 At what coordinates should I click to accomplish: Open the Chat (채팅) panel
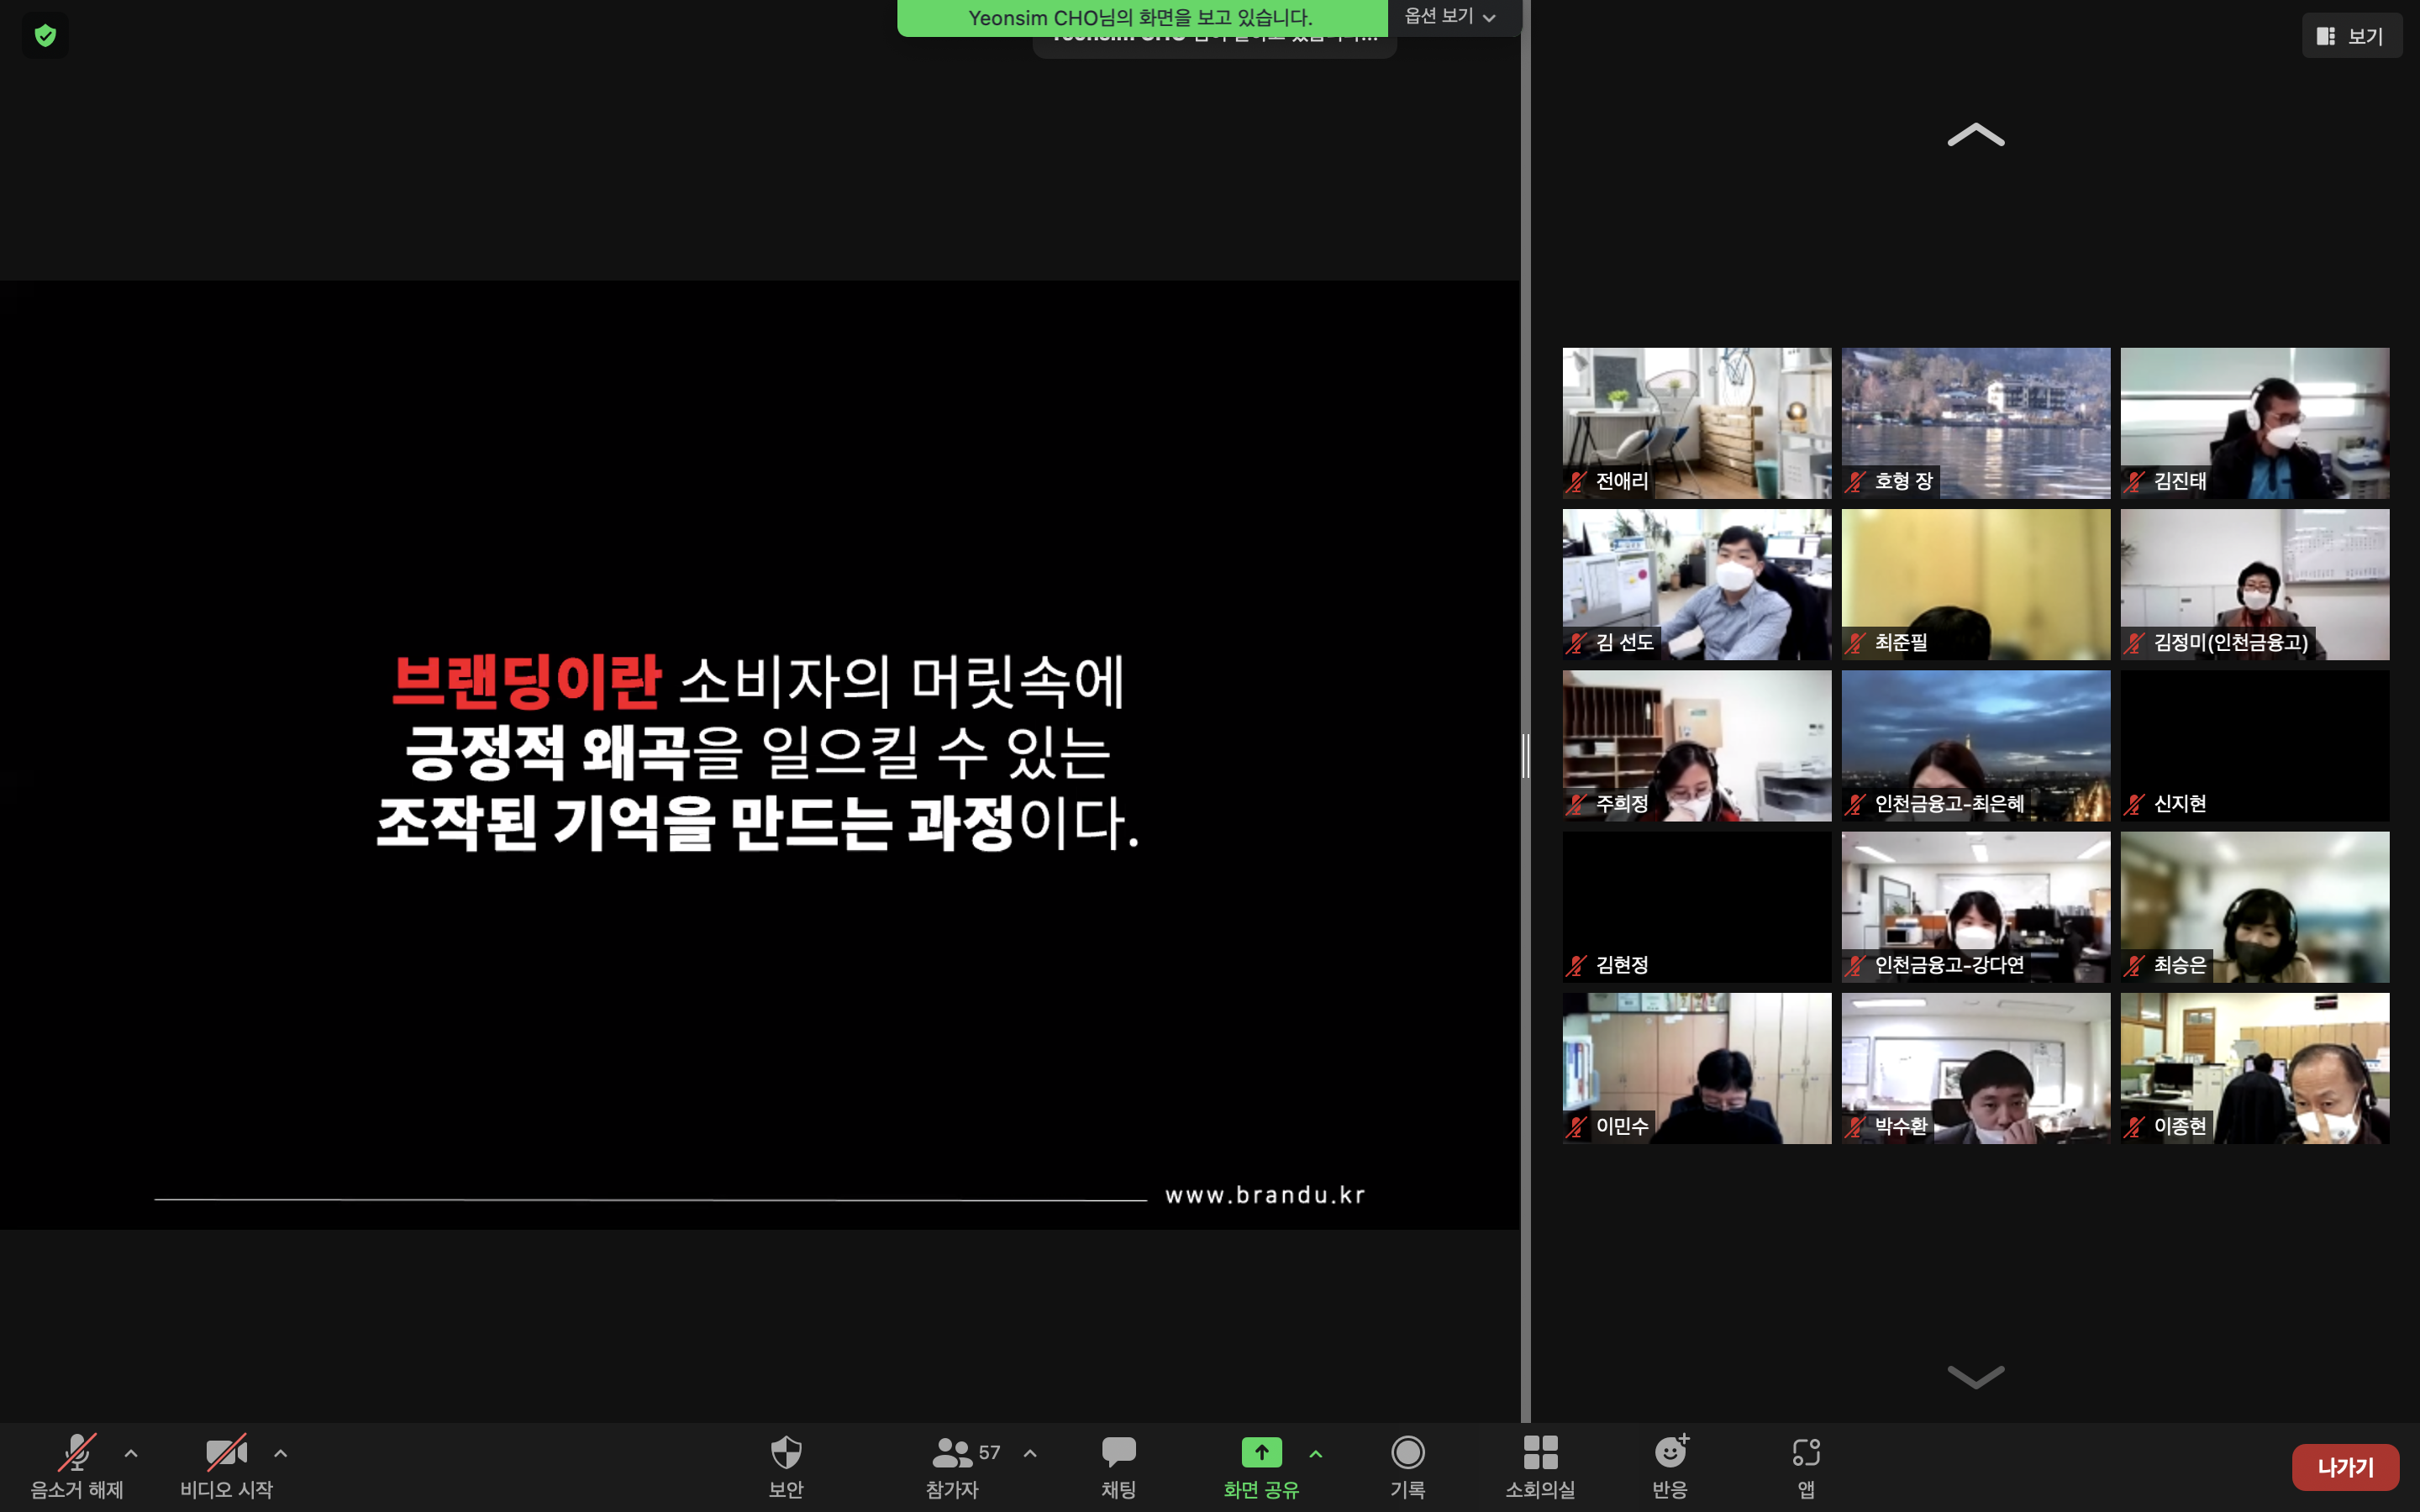[1118, 1452]
